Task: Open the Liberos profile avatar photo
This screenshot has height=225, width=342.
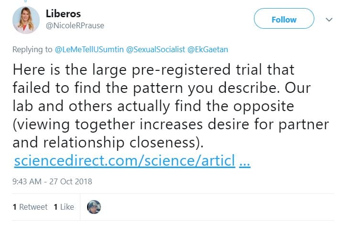Action: [x=26, y=20]
